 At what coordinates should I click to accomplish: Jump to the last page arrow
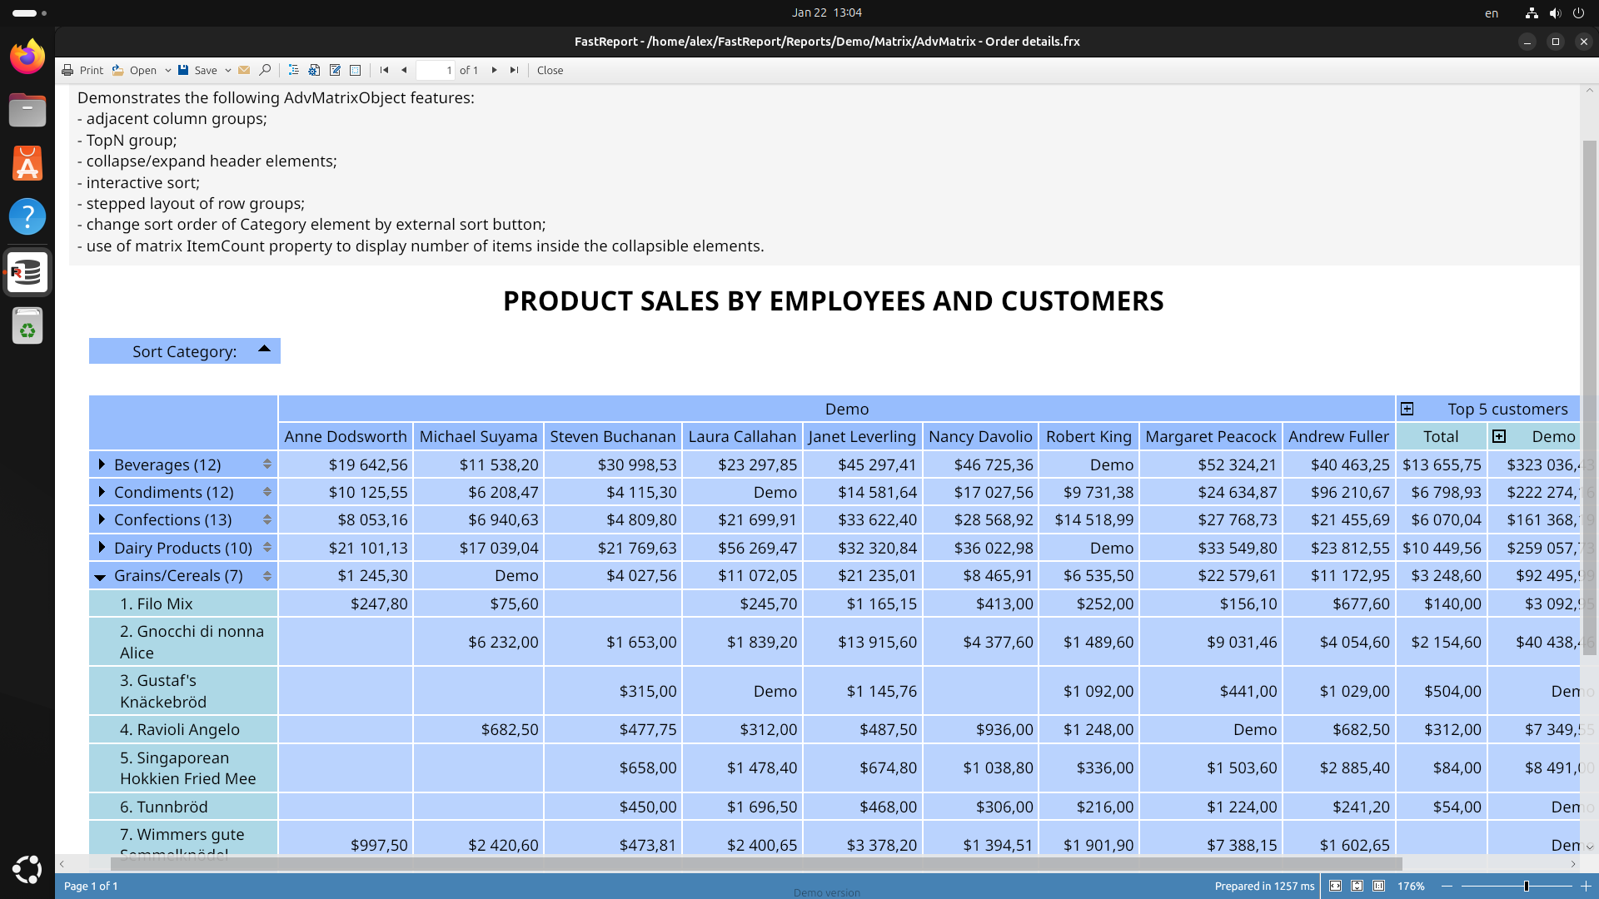514,71
